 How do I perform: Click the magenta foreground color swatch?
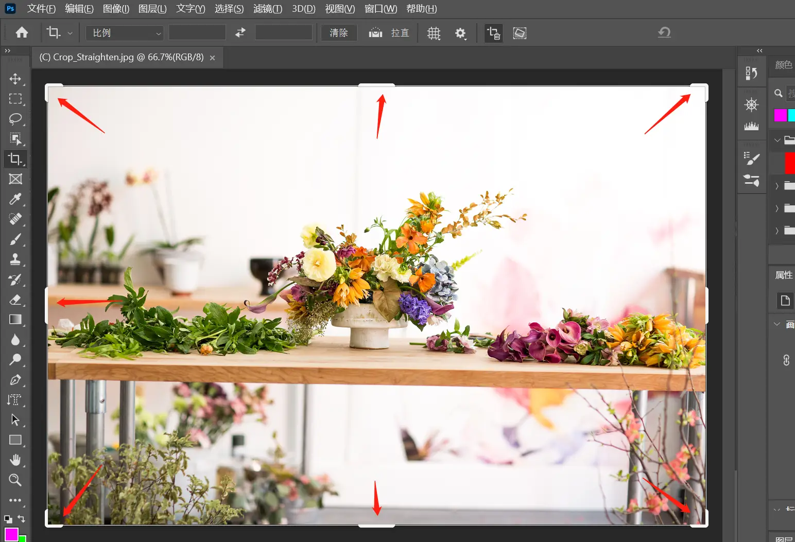pyautogui.click(x=11, y=534)
